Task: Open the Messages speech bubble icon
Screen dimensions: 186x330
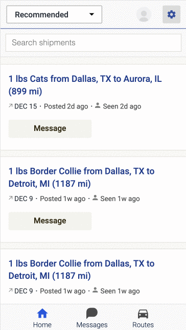Action: (x=92, y=314)
